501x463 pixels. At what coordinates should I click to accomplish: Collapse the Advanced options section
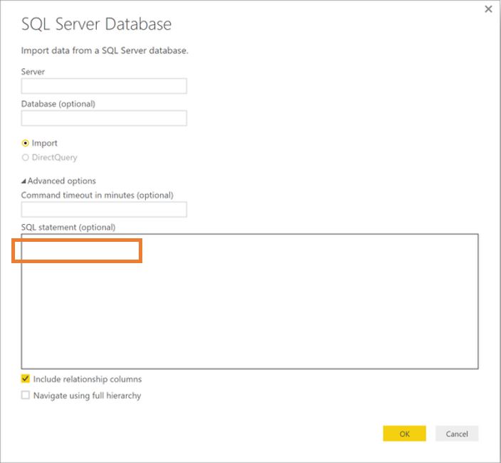point(23,181)
